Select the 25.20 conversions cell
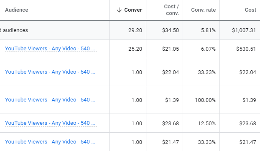 point(135,49)
